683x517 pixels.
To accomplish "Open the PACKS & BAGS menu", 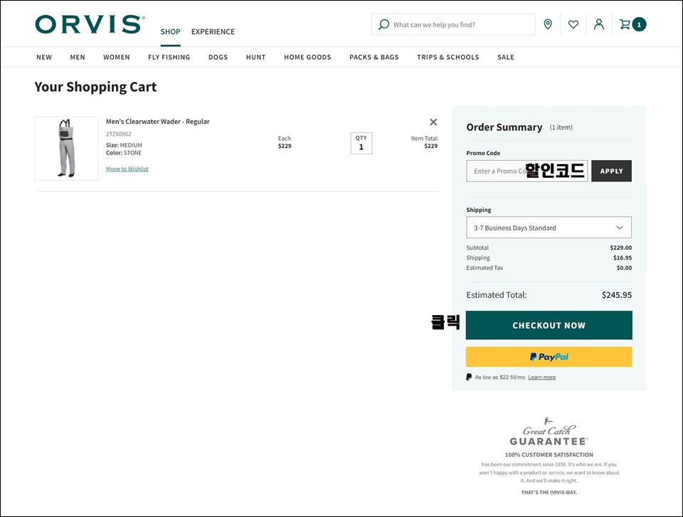I will coord(374,57).
